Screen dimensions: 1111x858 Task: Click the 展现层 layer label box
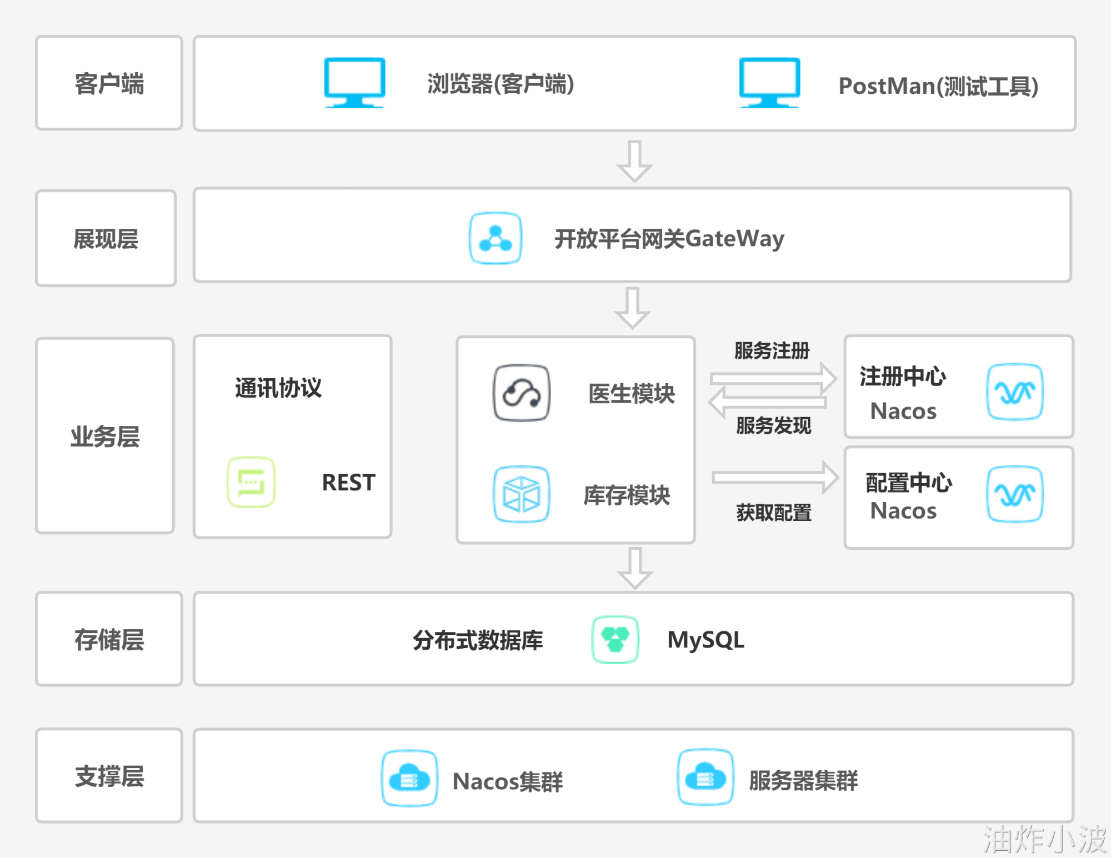tap(106, 238)
